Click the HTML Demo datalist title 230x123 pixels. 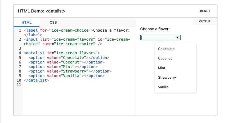click(x=42, y=11)
